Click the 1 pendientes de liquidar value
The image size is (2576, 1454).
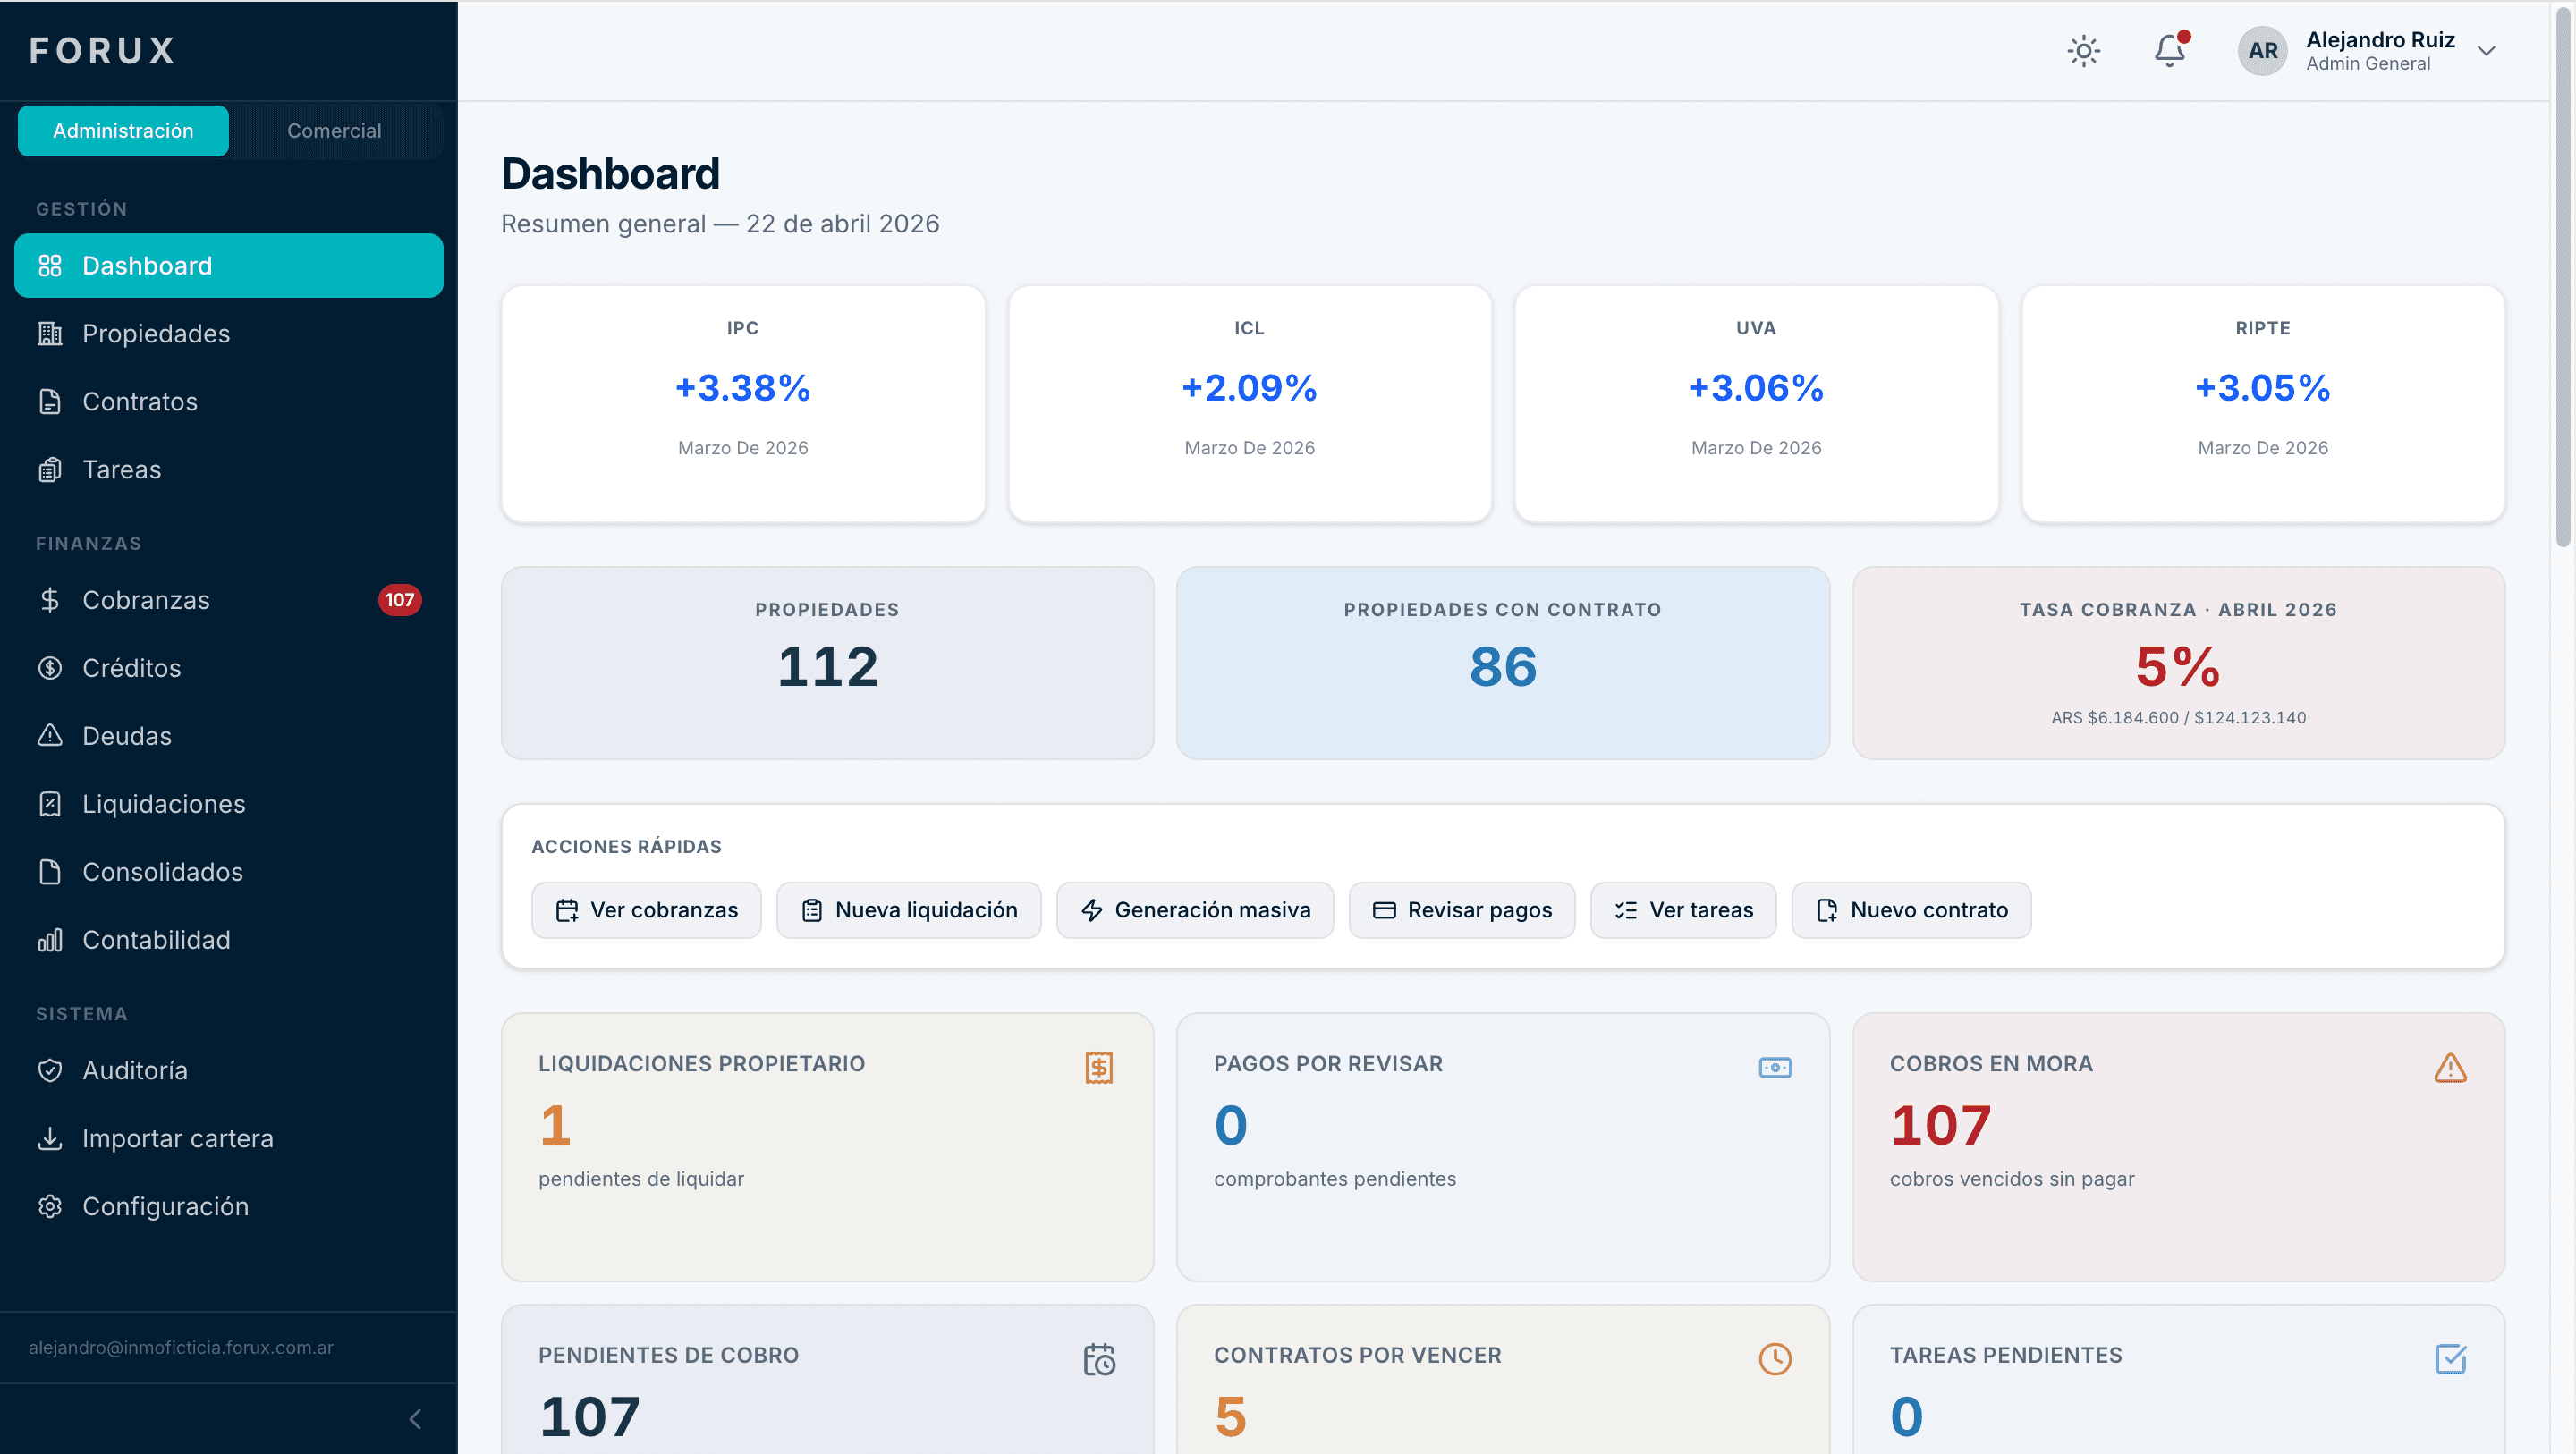pos(555,1125)
